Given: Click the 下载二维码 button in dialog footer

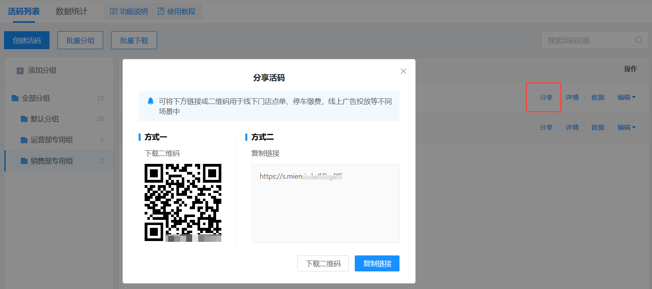Looking at the screenshot, I should click(323, 263).
